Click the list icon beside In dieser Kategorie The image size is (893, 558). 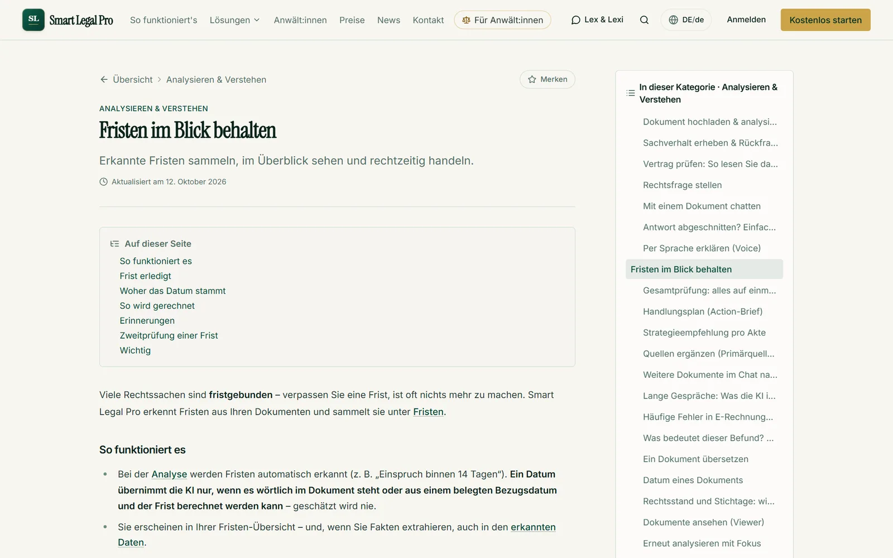631,93
